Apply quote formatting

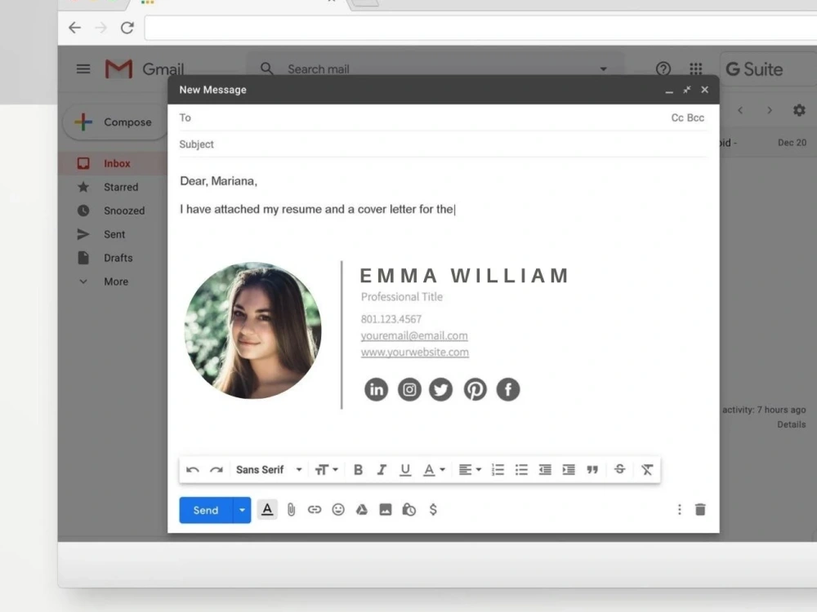click(592, 470)
